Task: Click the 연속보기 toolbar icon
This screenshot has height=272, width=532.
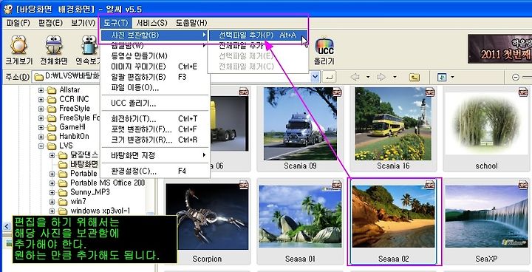Action: pos(88,50)
